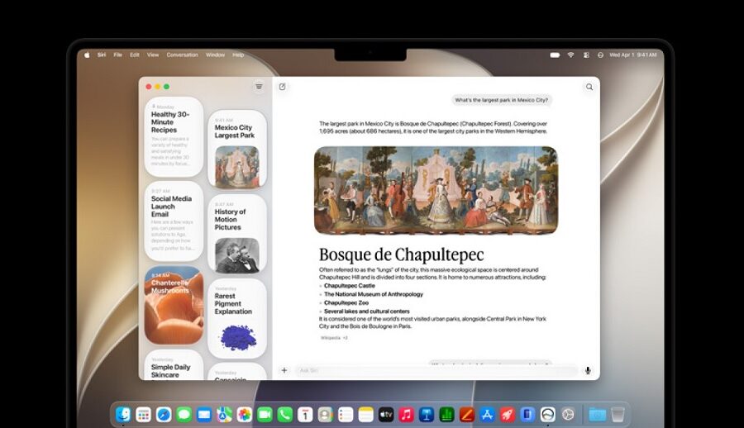Screen dimensions: 744x428
Task: Open Reminders from the dock
Action: (346, 415)
